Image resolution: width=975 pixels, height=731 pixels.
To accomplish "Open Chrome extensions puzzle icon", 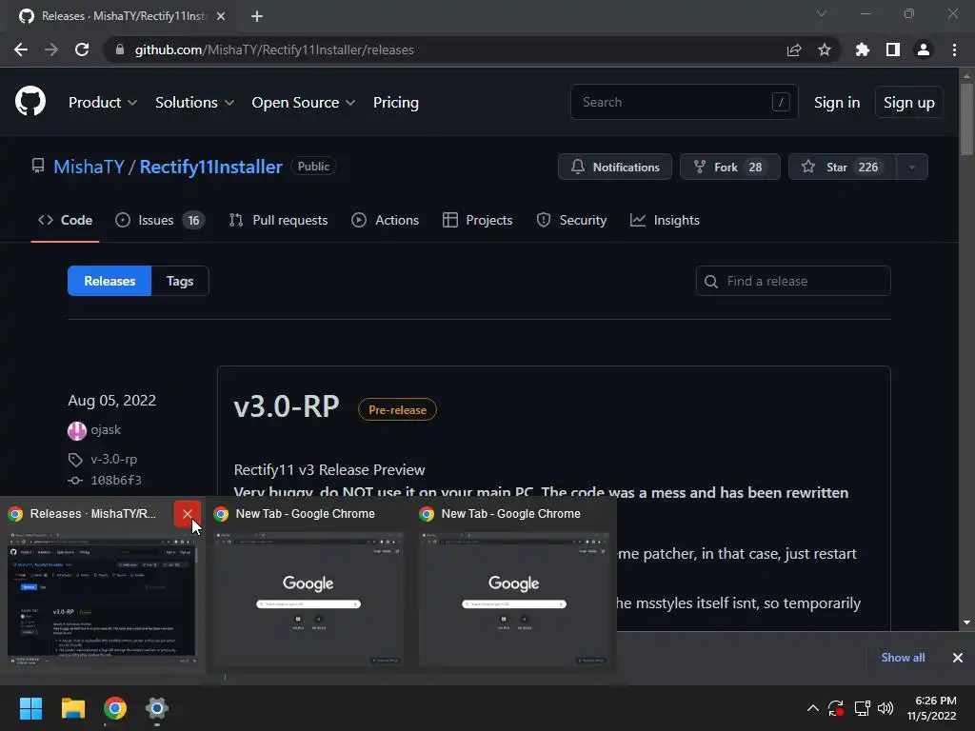I will tap(862, 49).
